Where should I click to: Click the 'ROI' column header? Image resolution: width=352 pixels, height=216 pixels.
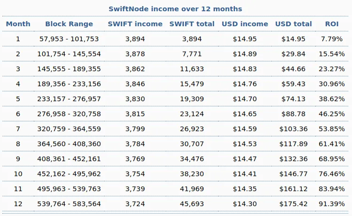332,24
